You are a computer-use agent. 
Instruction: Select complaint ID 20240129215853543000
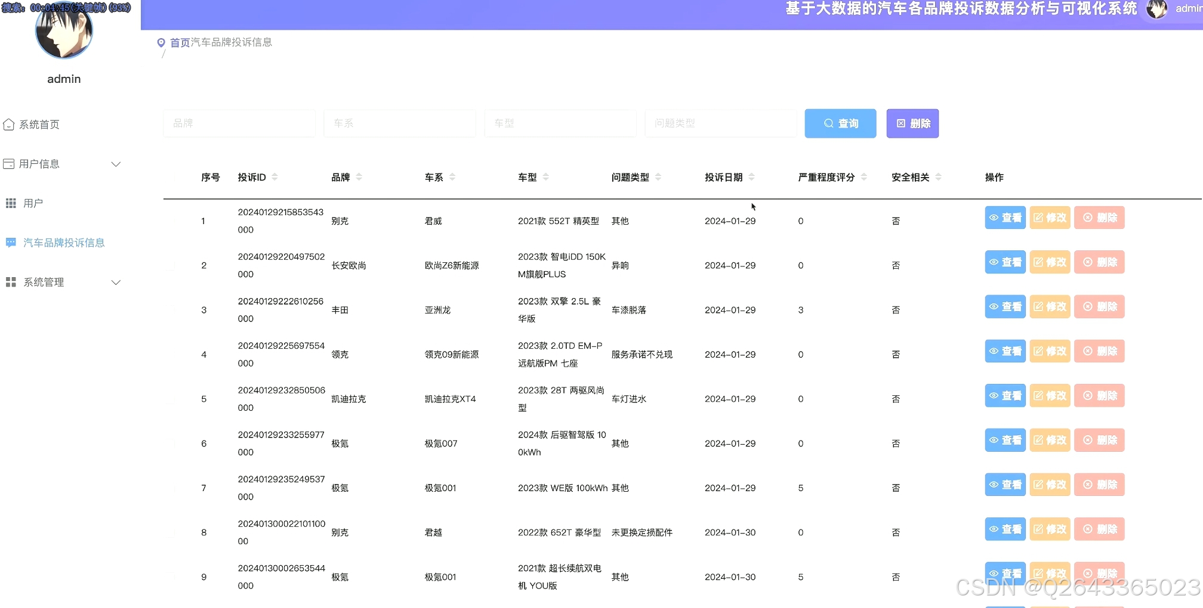280,221
